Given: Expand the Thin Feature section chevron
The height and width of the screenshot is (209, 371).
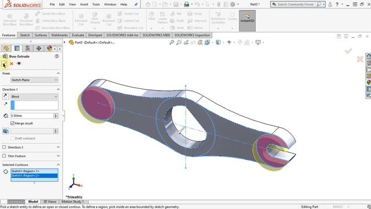Looking at the screenshot, I should [58, 156].
